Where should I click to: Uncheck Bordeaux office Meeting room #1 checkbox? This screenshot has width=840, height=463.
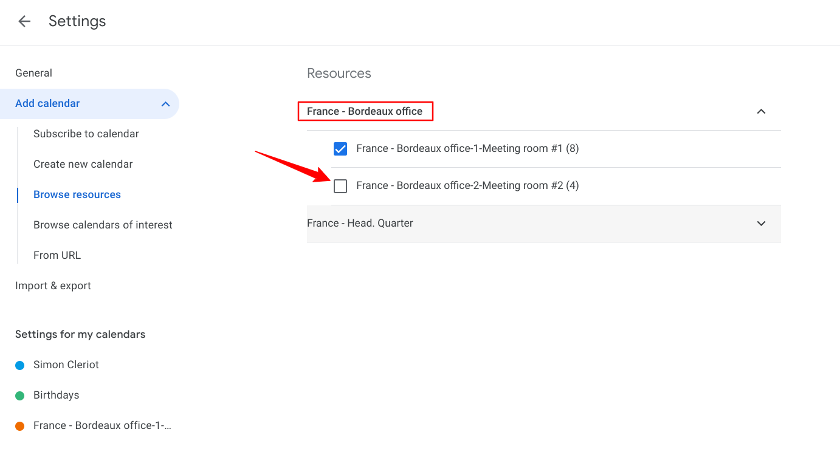(x=340, y=149)
